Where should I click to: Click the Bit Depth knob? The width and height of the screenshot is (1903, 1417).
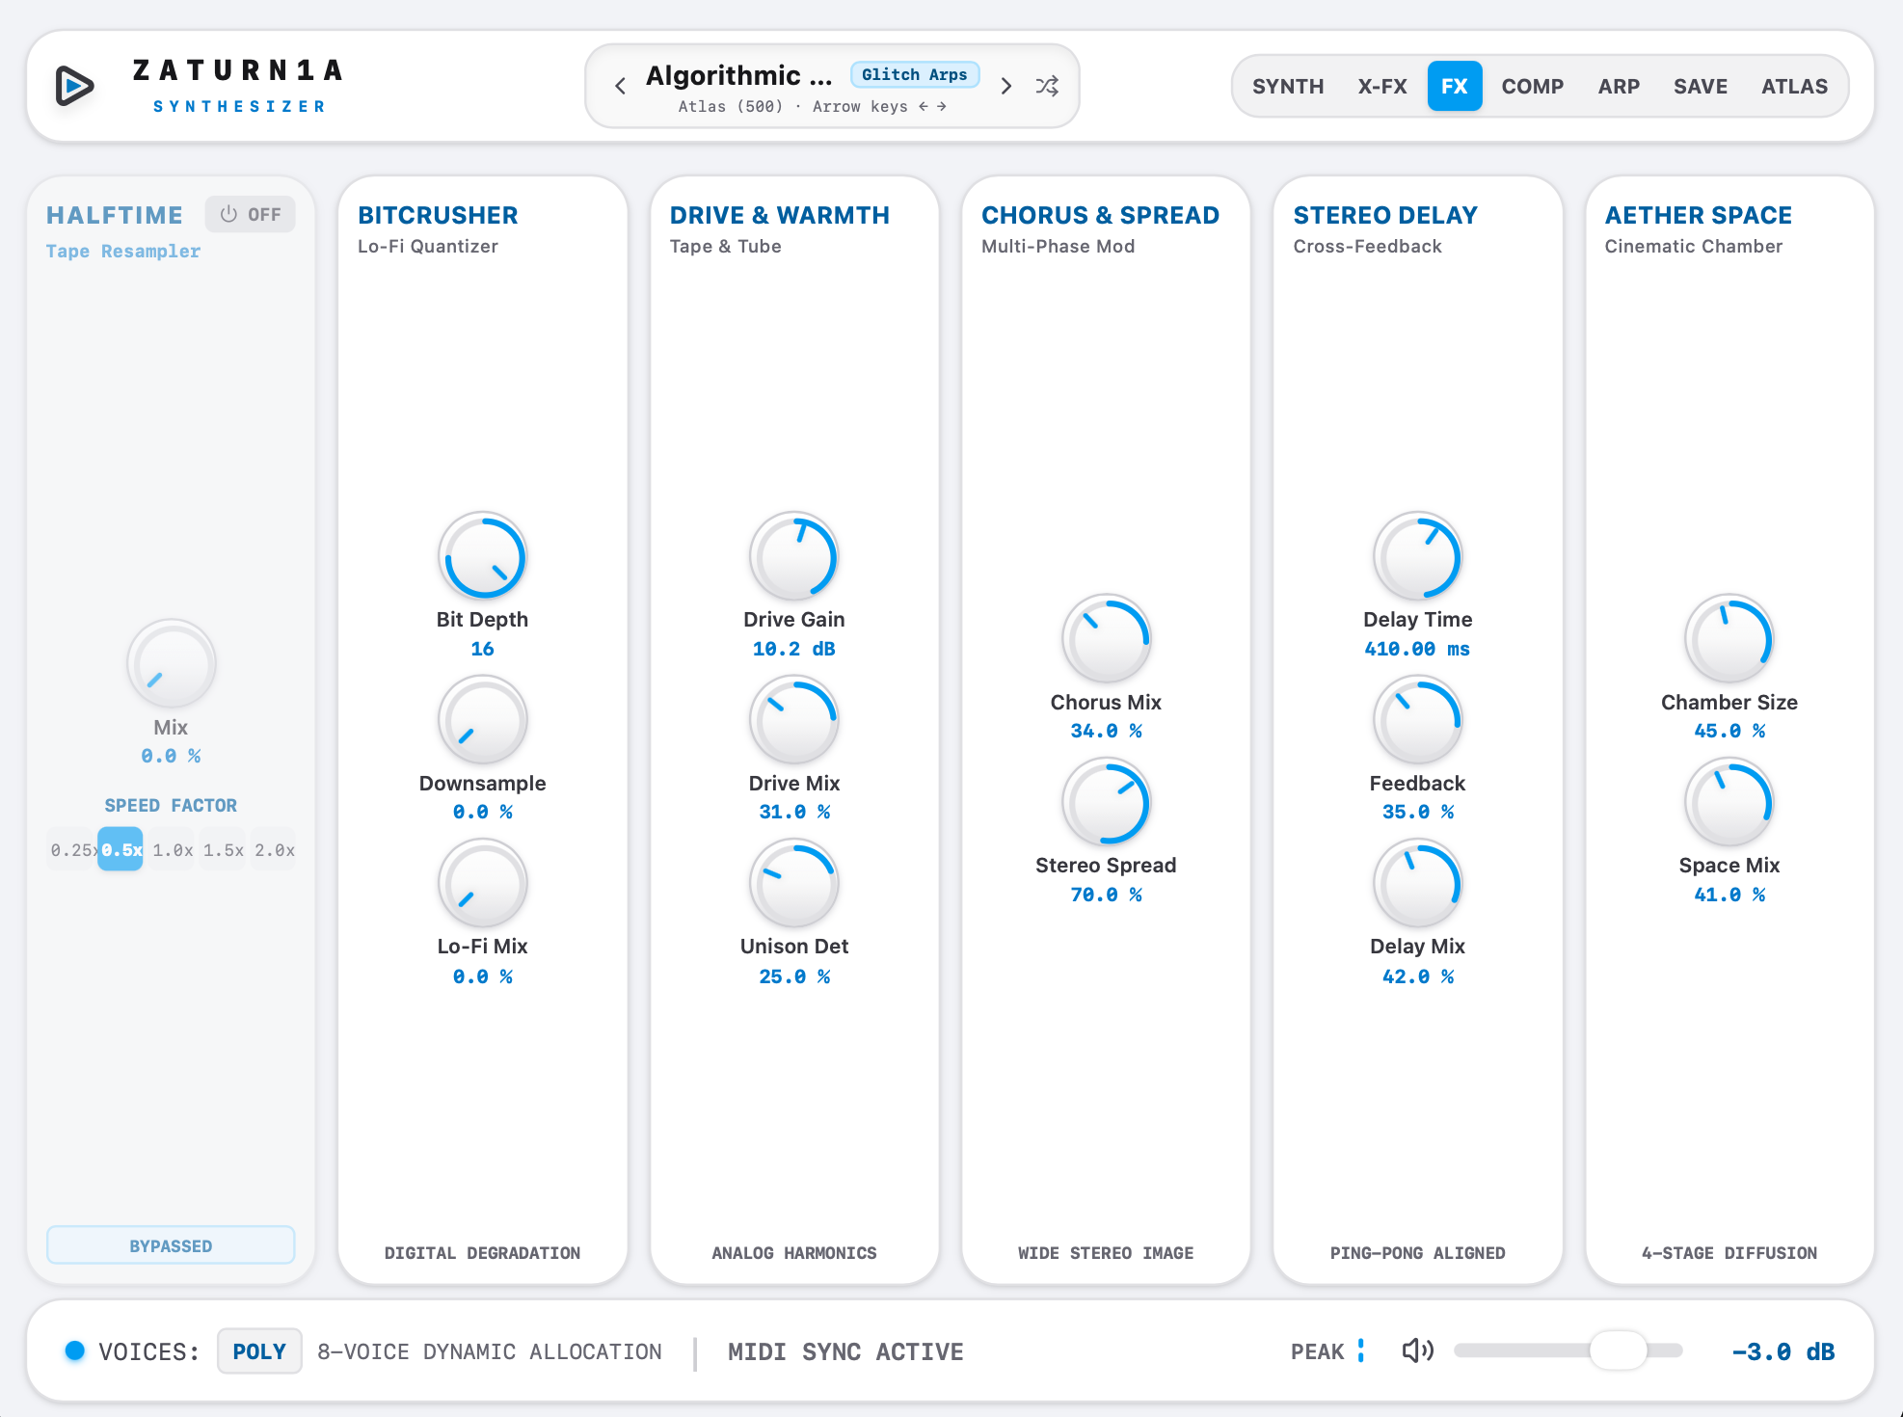tap(482, 556)
